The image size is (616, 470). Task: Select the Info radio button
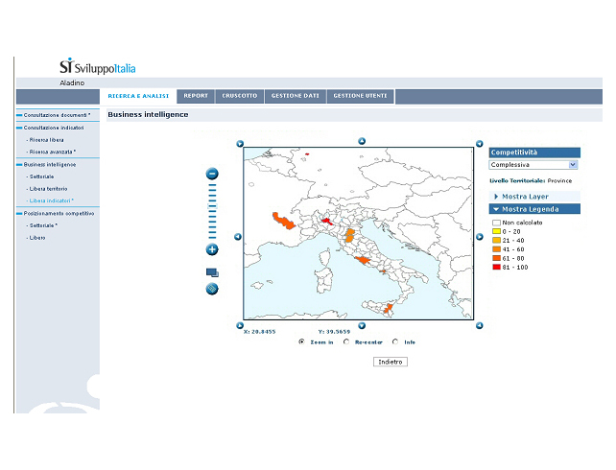(x=395, y=341)
